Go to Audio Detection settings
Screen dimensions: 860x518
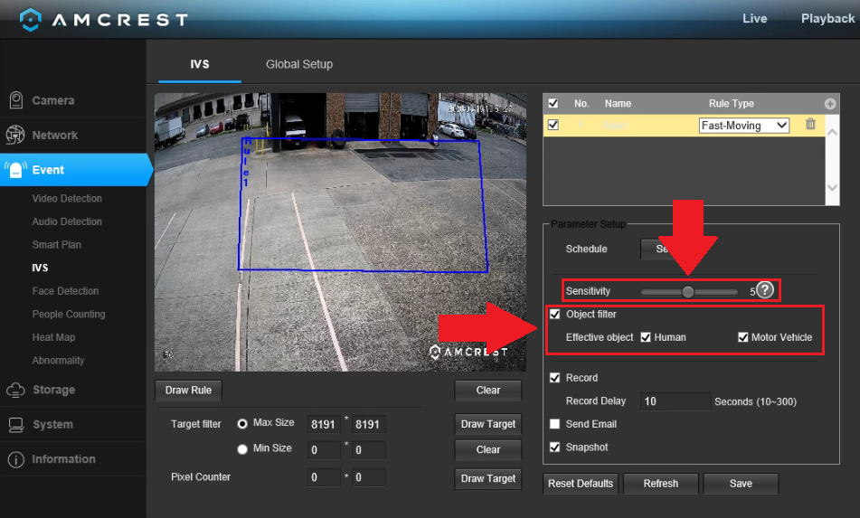coord(67,221)
